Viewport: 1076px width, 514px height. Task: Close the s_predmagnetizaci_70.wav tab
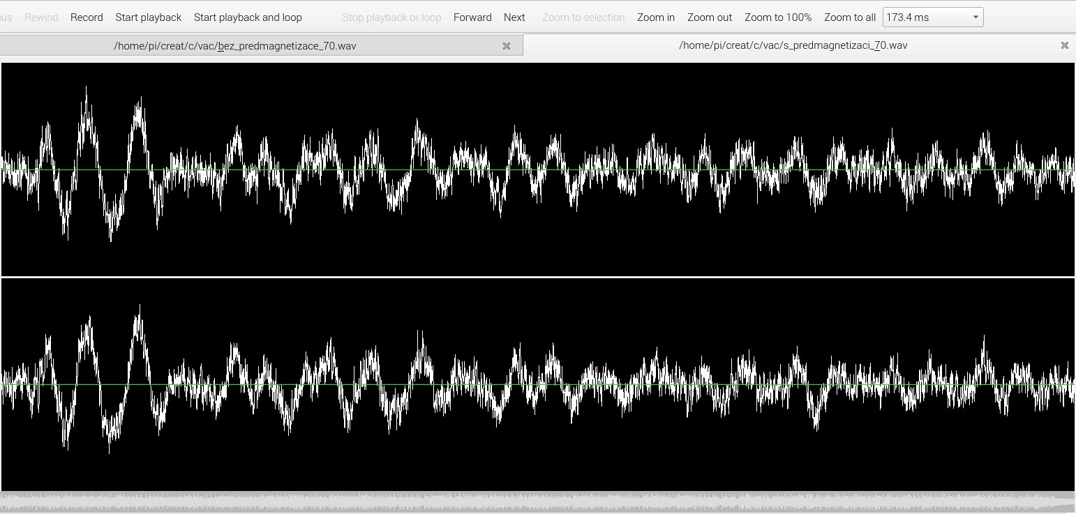[1065, 45]
